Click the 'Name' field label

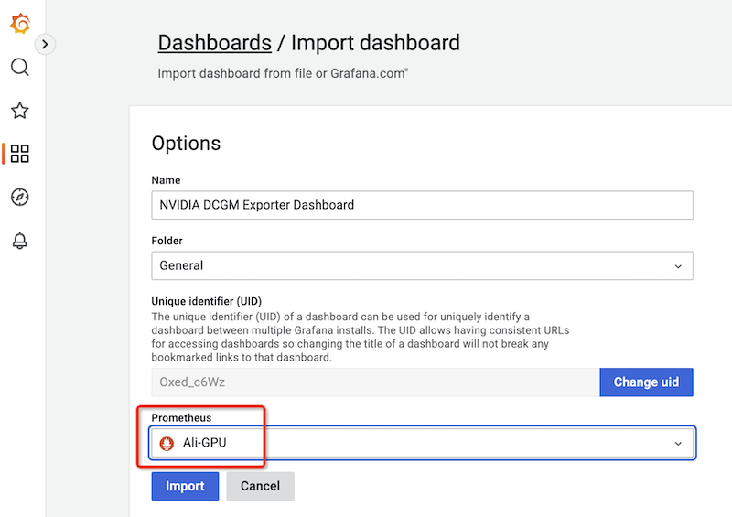click(166, 180)
